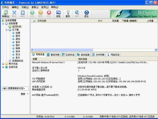The image size is (158, 119).
Task: Click the 标题 column header
Action: (x=54, y=59)
